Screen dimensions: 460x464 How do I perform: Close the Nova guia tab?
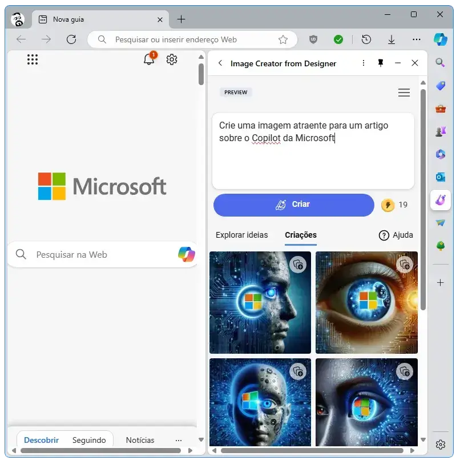(160, 19)
